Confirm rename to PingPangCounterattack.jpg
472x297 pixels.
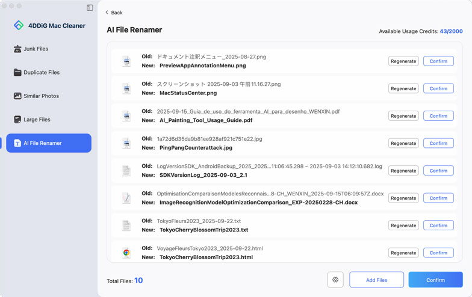pos(438,143)
